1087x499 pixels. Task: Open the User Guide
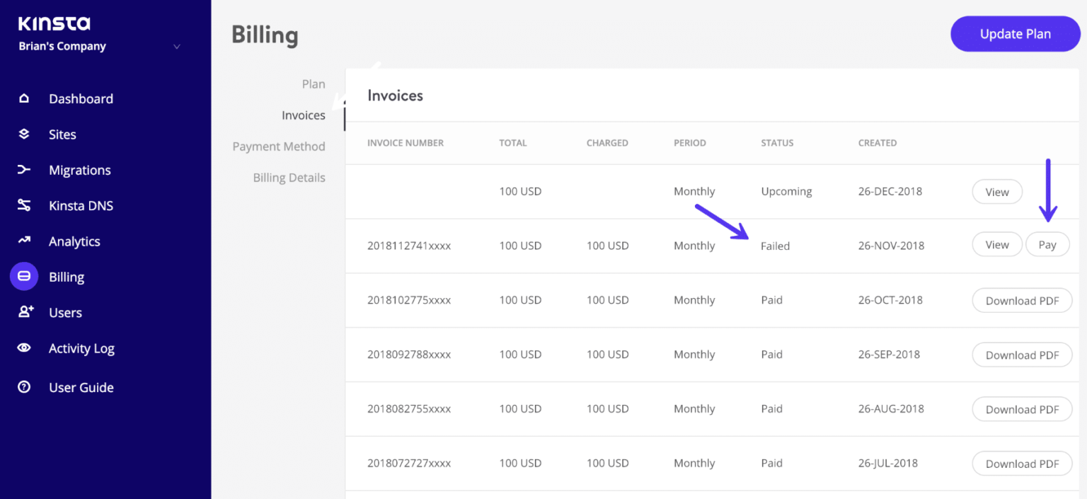81,387
